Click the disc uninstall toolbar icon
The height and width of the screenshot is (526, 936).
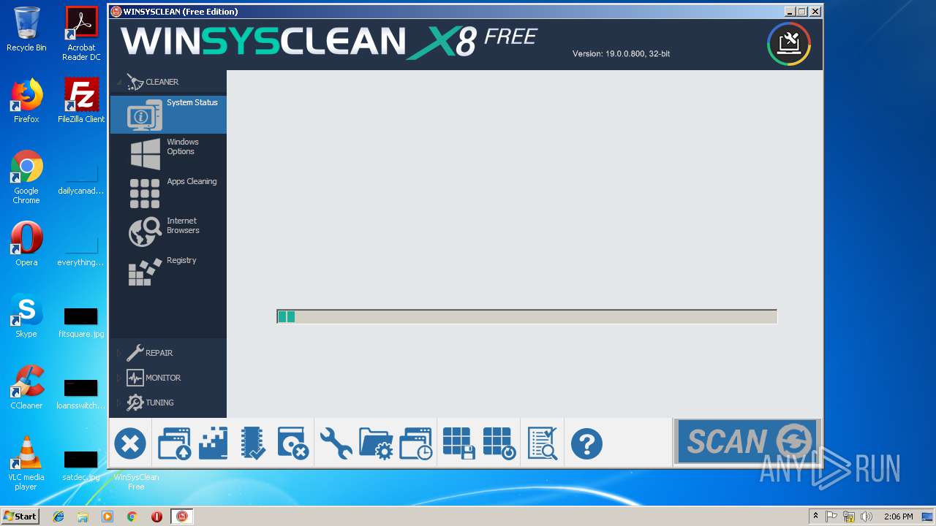click(293, 443)
